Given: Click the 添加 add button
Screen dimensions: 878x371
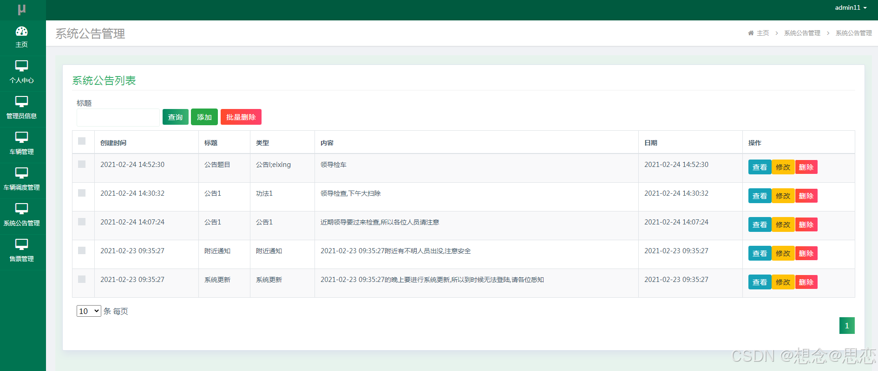Looking at the screenshot, I should click(204, 117).
